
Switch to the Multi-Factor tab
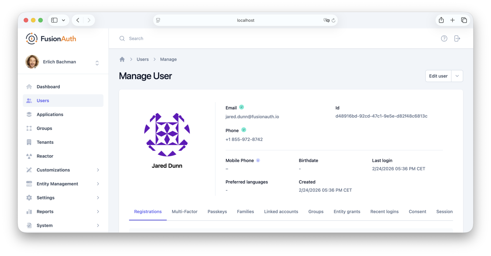point(184,212)
